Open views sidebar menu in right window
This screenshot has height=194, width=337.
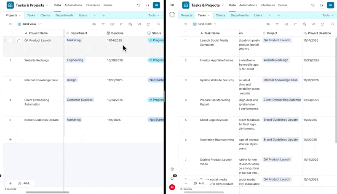click(186, 24)
